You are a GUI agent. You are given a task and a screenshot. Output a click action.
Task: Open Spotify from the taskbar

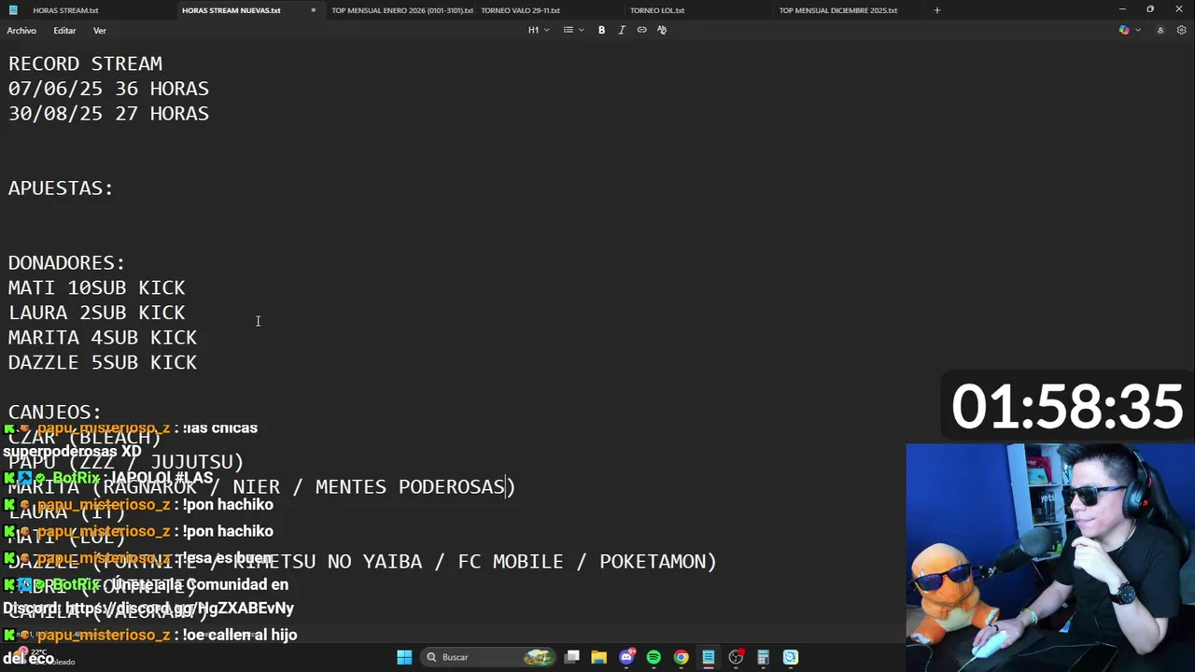[654, 657]
